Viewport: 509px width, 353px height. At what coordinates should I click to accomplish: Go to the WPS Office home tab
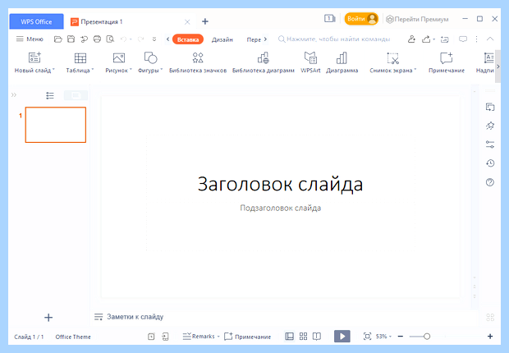pyautogui.click(x=36, y=22)
